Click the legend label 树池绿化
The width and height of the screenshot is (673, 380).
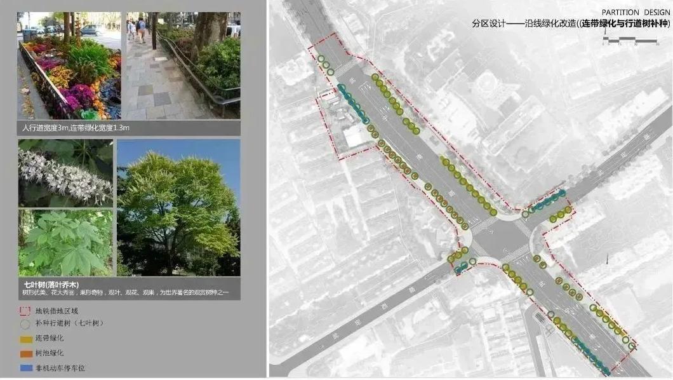(50, 353)
